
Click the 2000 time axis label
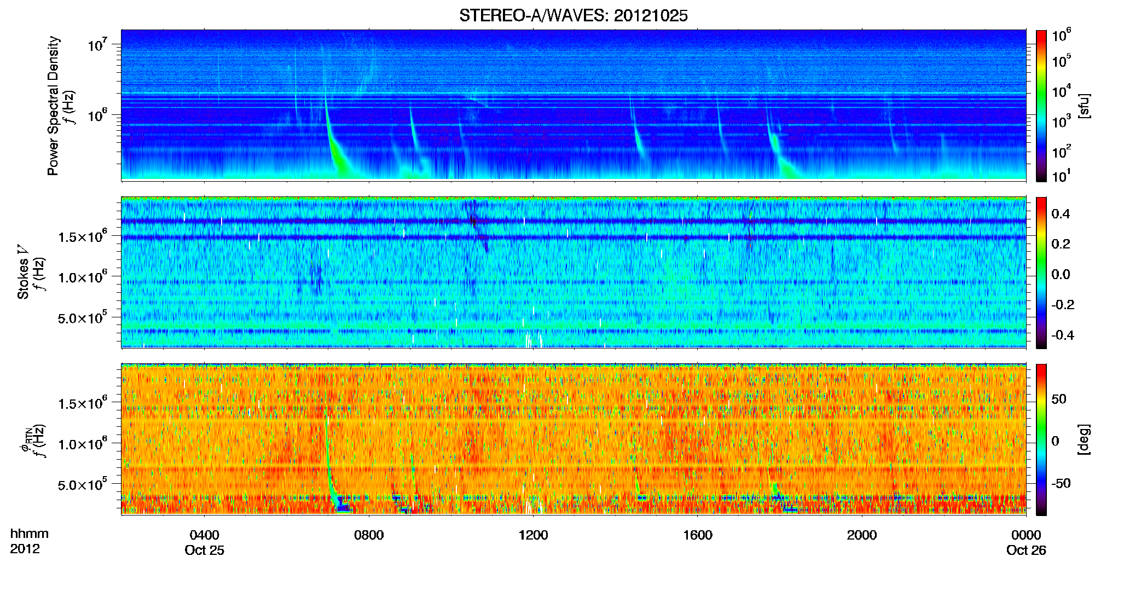pyautogui.click(x=862, y=535)
